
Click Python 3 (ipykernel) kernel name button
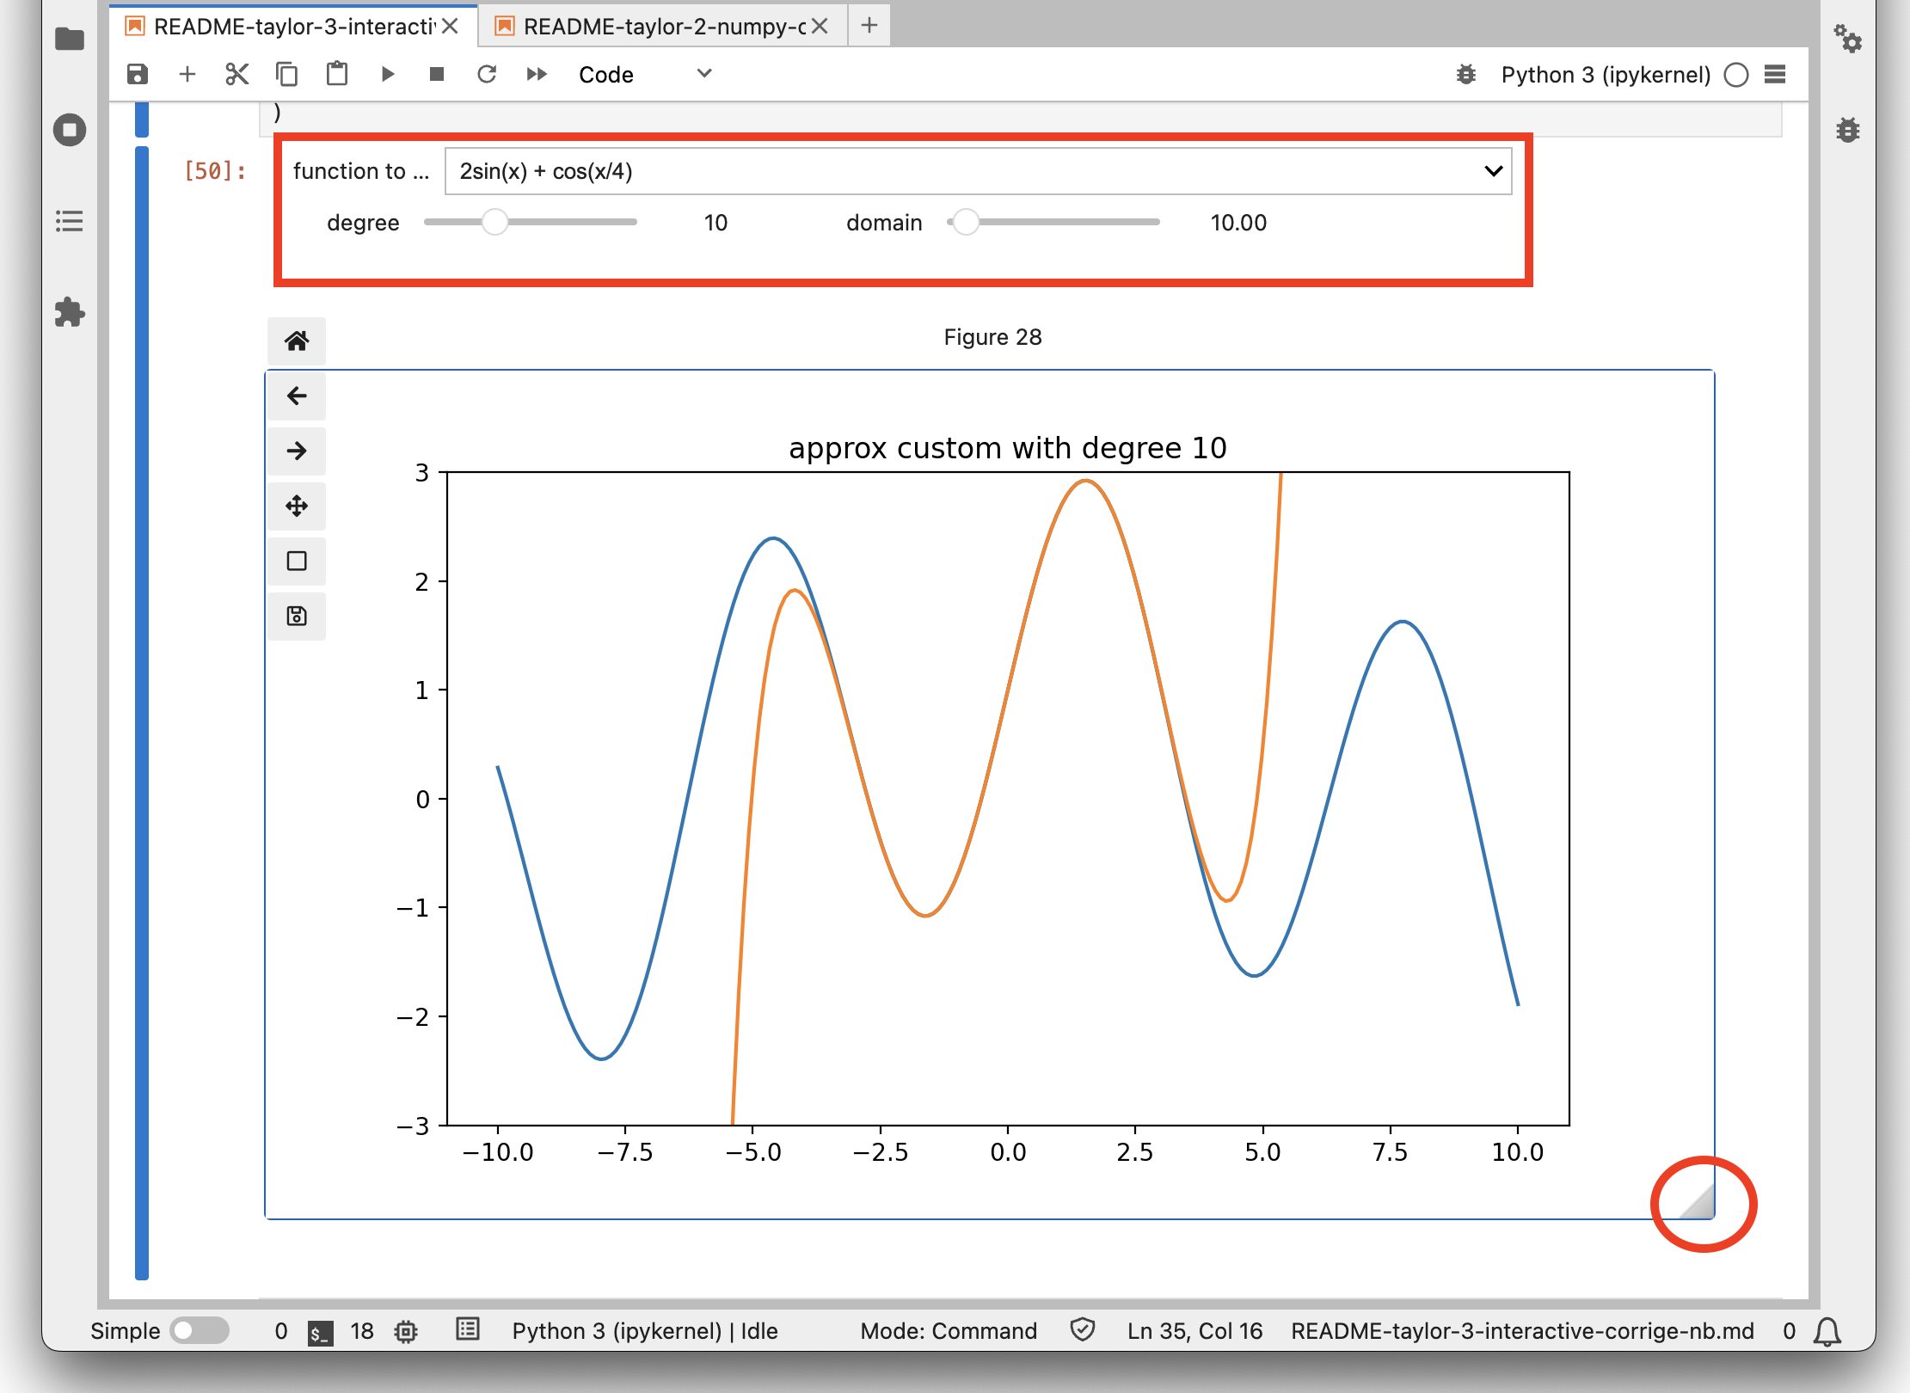click(x=1605, y=75)
